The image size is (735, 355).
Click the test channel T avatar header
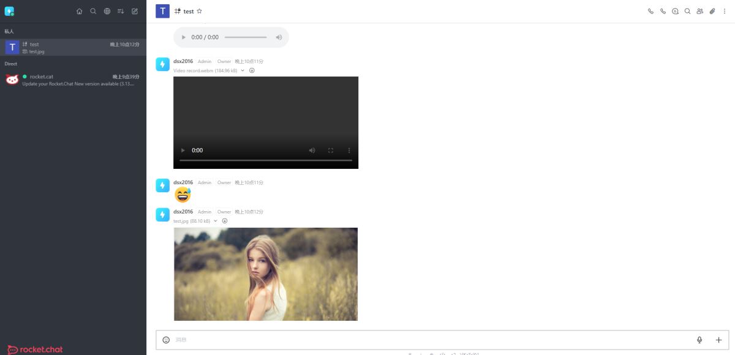[162, 11]
